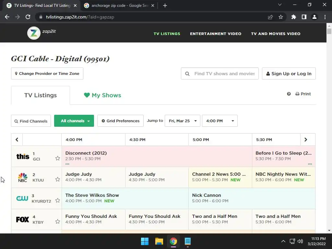Close the anchorage zip code tab

[153, 6]
